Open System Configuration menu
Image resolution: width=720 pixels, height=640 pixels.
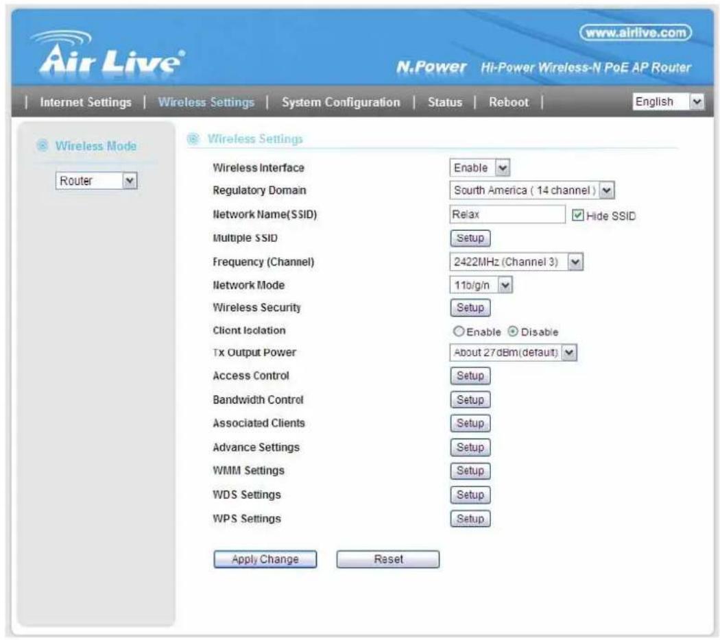tap(341, 102)
